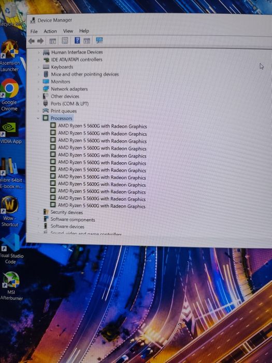Click the blue Help question-mark toolbar icon
This screenshot has height=363, width=272.
(x=77, y=40)
